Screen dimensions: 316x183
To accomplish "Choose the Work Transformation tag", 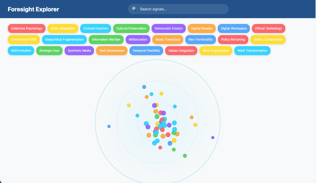I will pos(252,51).
